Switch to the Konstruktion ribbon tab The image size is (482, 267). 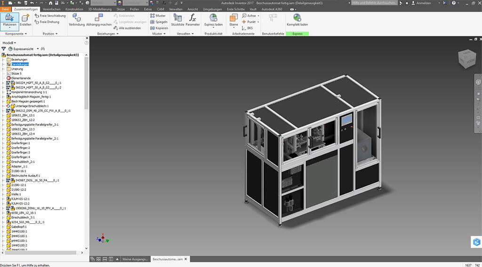point(74,9)
